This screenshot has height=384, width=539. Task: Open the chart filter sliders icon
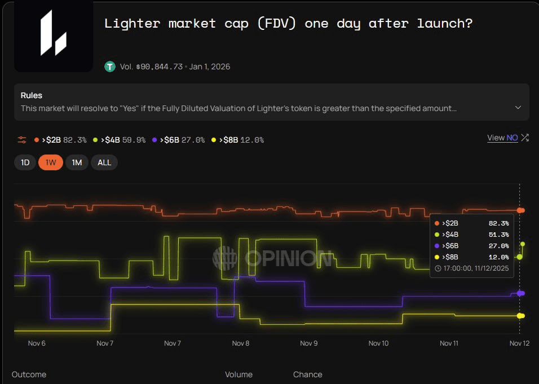(22, 139)
